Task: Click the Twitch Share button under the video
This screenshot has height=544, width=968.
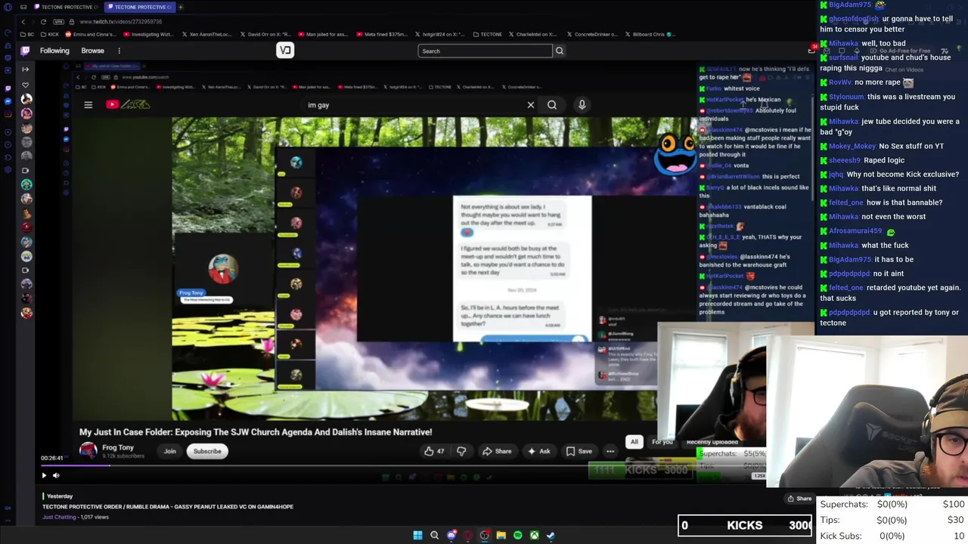Action: tap(799, 499)
